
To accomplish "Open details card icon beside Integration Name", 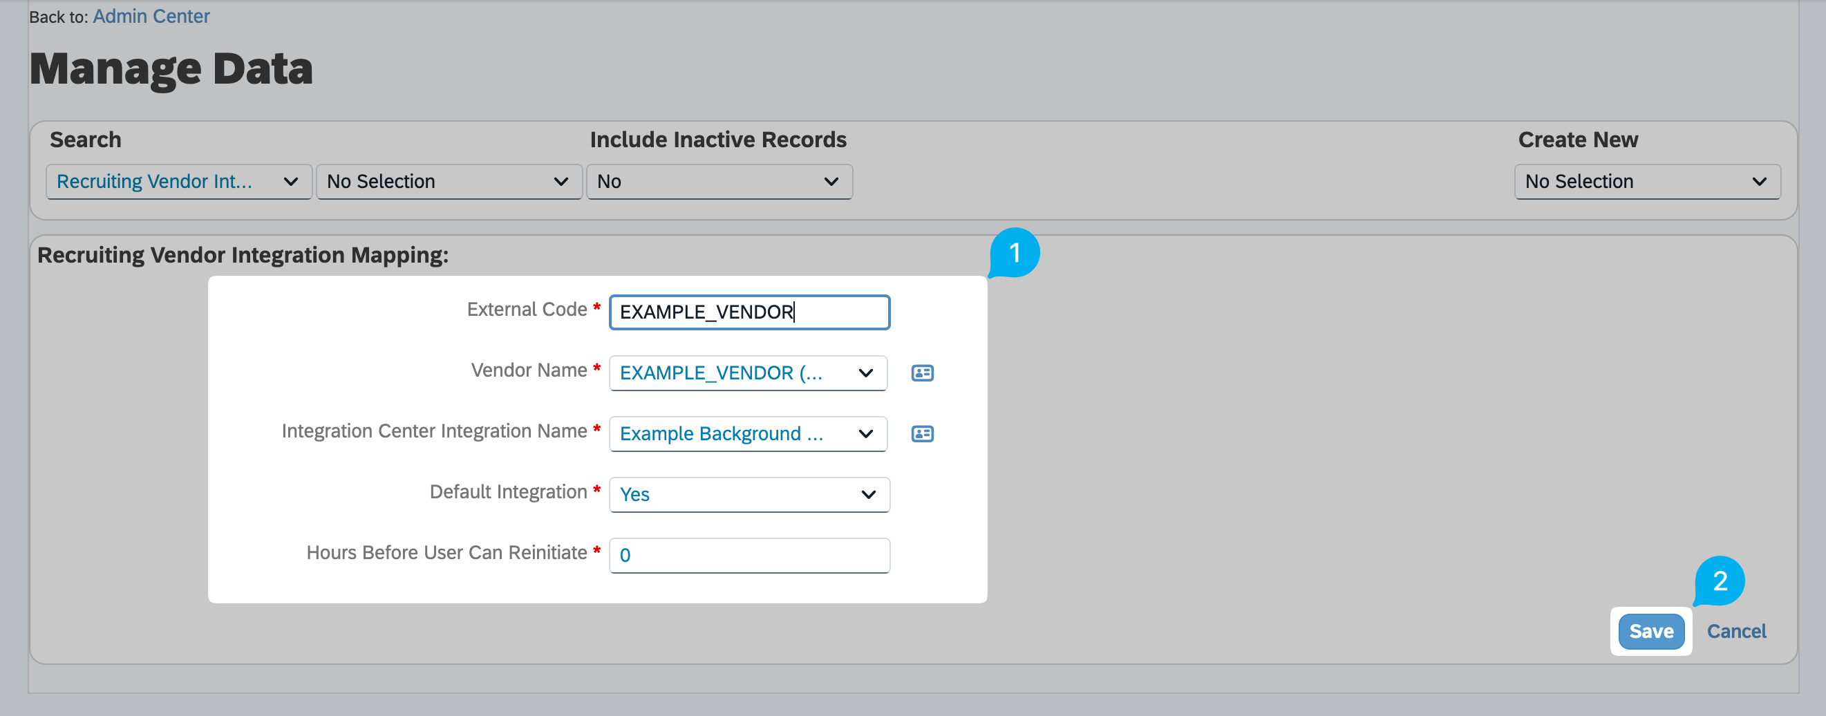I will (921, 434).
